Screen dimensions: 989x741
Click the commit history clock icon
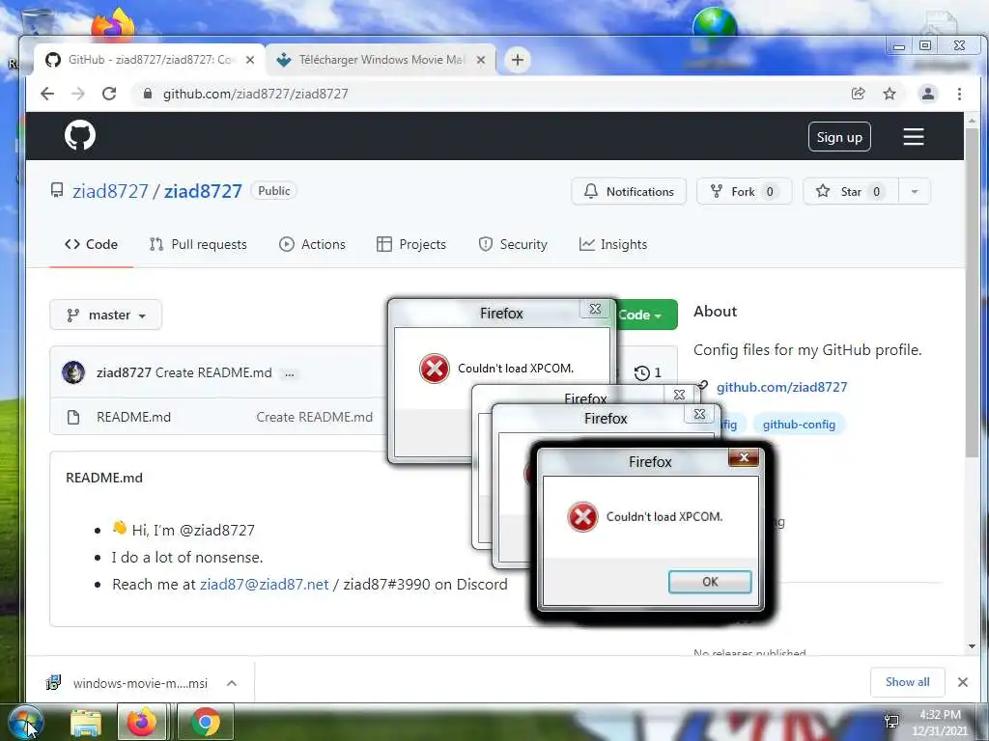[641, 373]
